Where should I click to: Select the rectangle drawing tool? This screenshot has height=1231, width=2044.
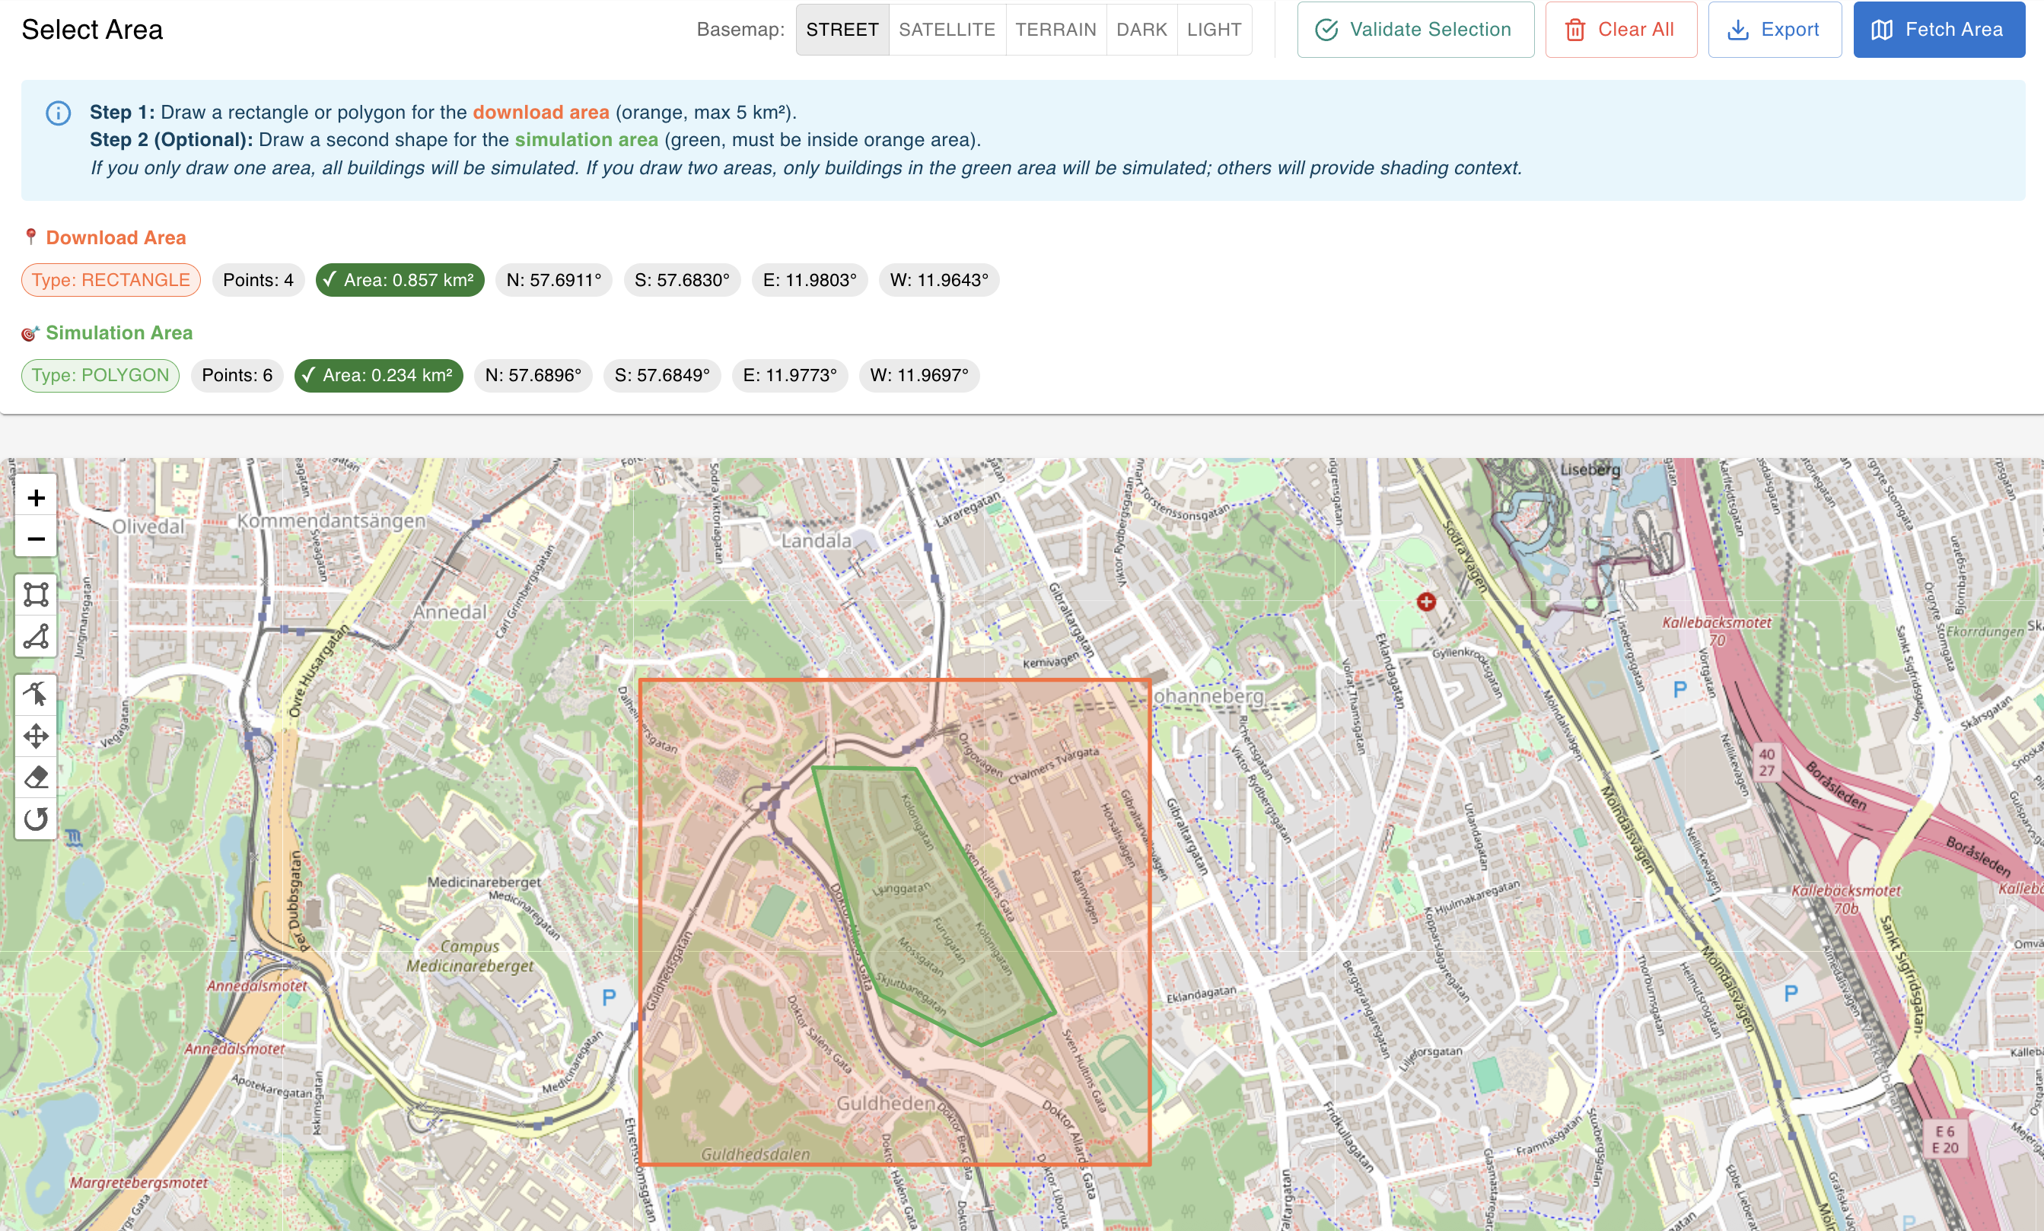tap(36, 594)
